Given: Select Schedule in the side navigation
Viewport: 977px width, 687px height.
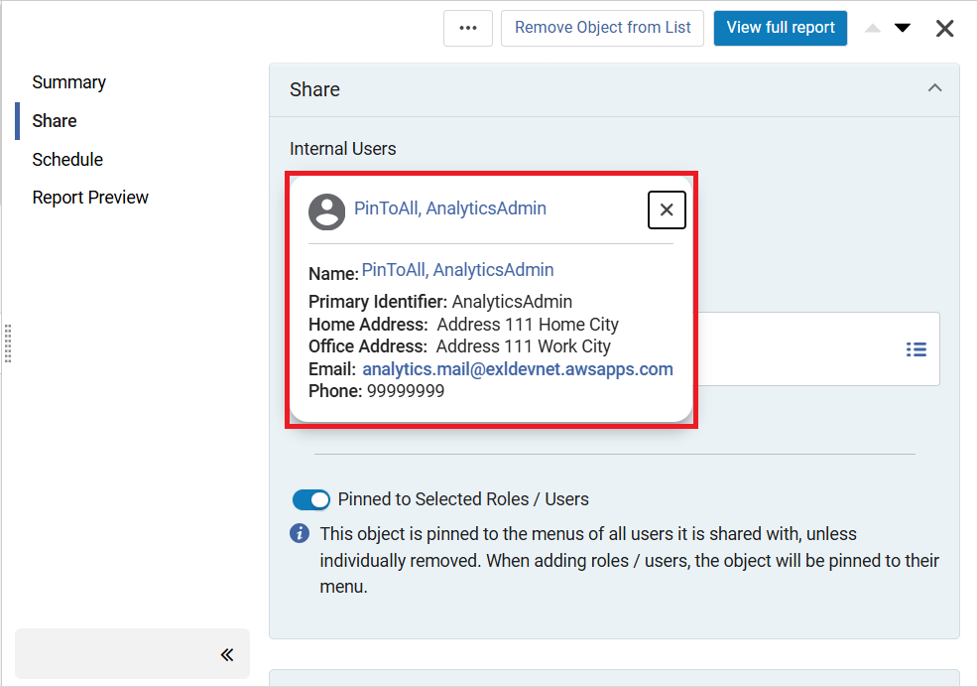Looking at the screenshot, I should coord(67,160).
